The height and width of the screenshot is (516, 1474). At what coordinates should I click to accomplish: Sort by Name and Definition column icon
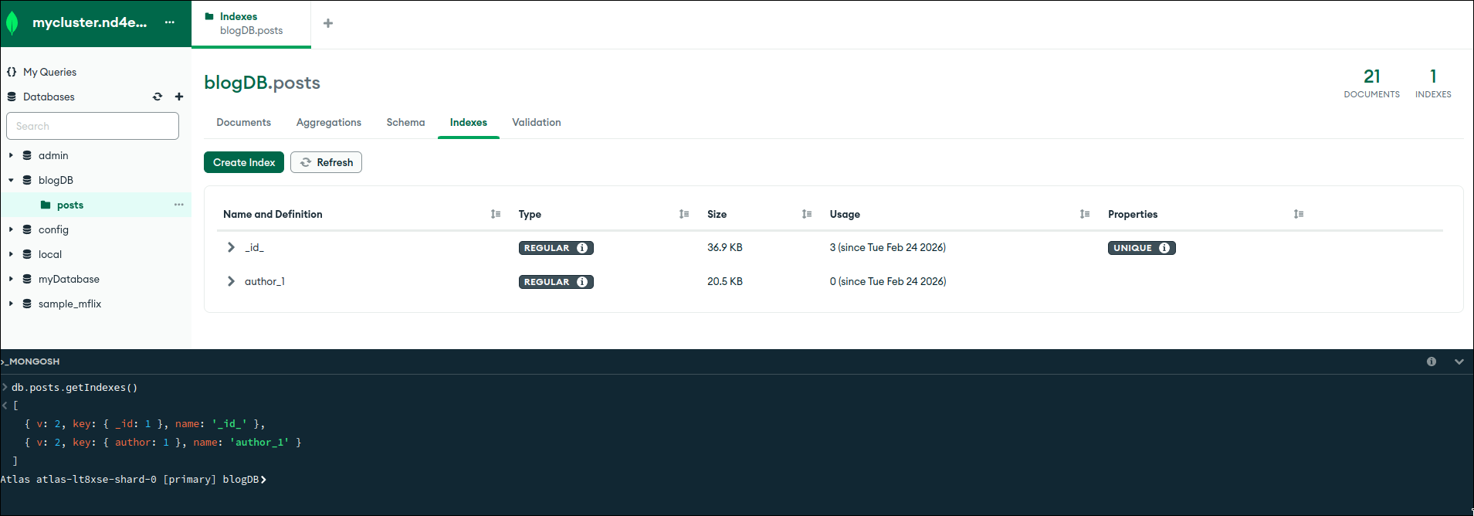(x=496, y=214)
